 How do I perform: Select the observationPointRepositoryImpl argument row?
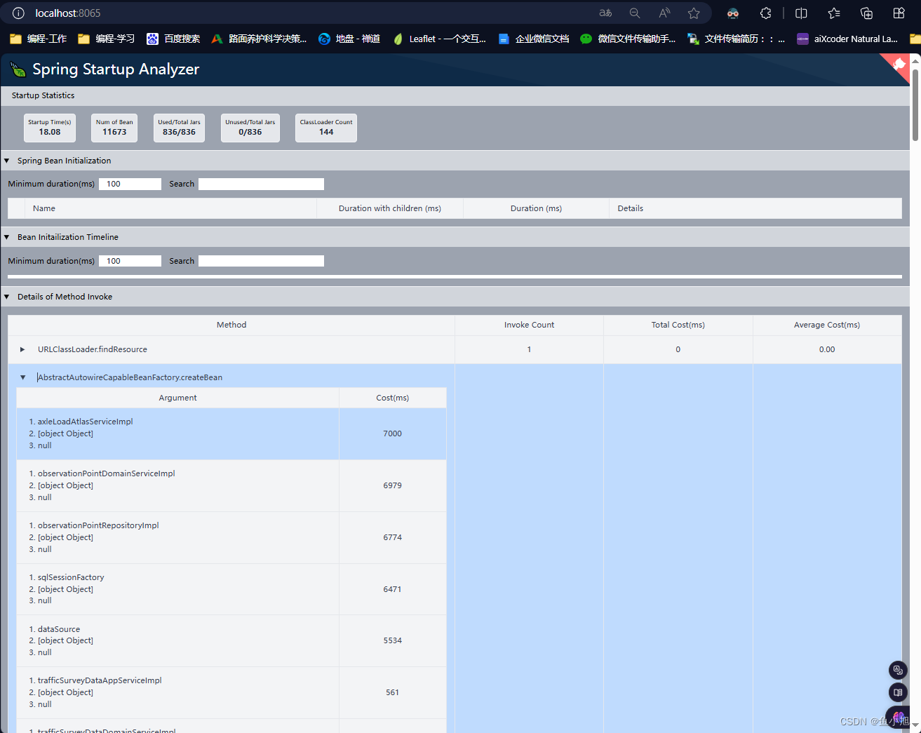click(x=231, y=537)
